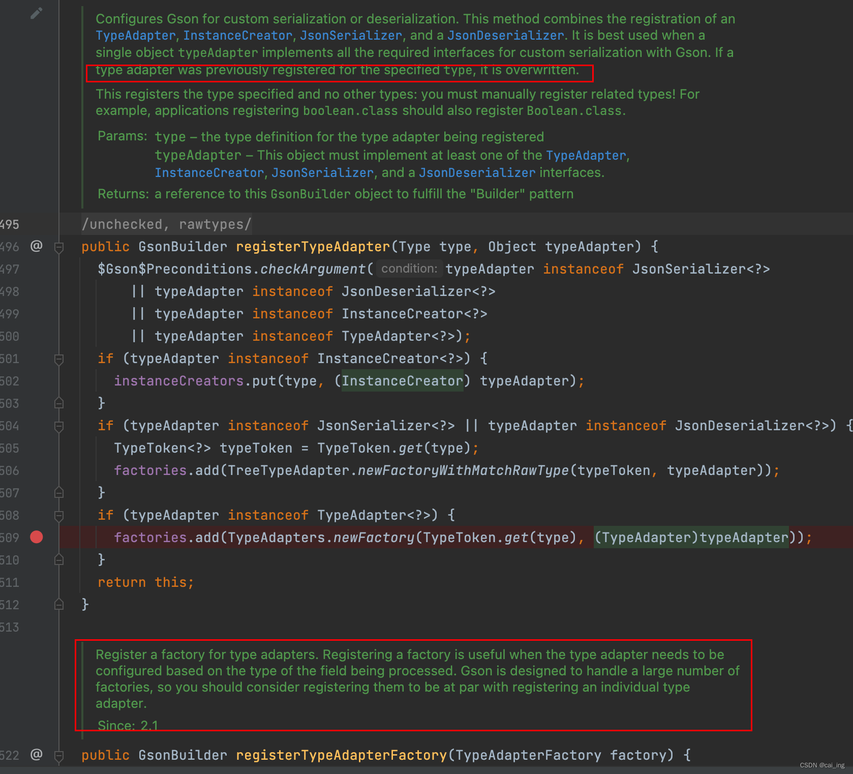Click 'checkArgument' method call on line 497

(x=313, y=269)
